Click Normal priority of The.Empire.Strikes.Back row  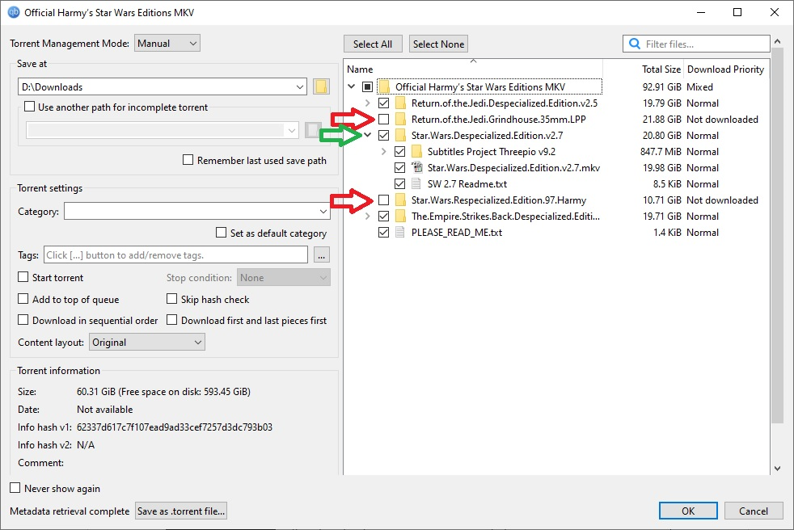pos(703,217)
